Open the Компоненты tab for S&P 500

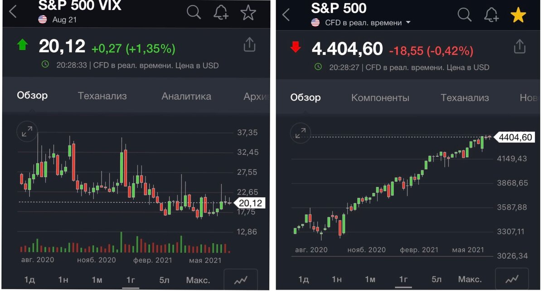click(x=380, y=97)
